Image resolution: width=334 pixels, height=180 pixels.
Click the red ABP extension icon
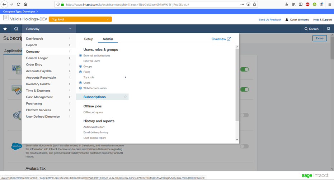click(307, 4)
